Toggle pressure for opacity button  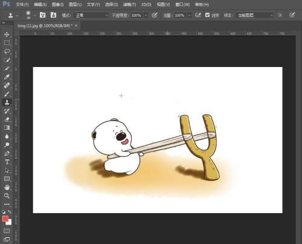tap(155, 15)
